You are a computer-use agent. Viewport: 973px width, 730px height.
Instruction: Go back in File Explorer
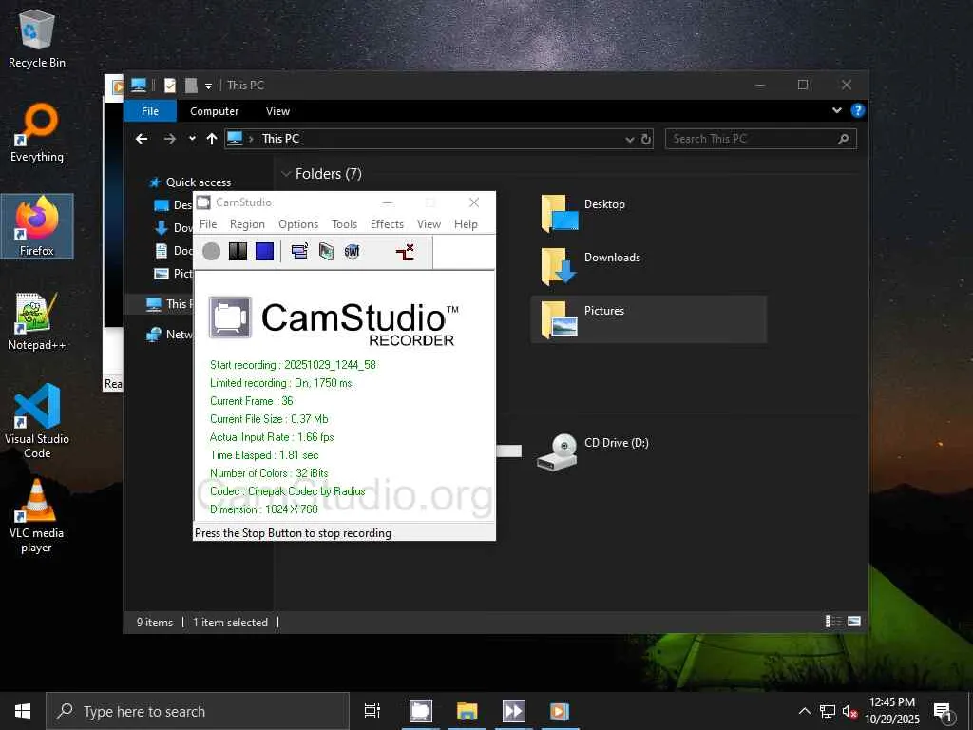[142, 139]
